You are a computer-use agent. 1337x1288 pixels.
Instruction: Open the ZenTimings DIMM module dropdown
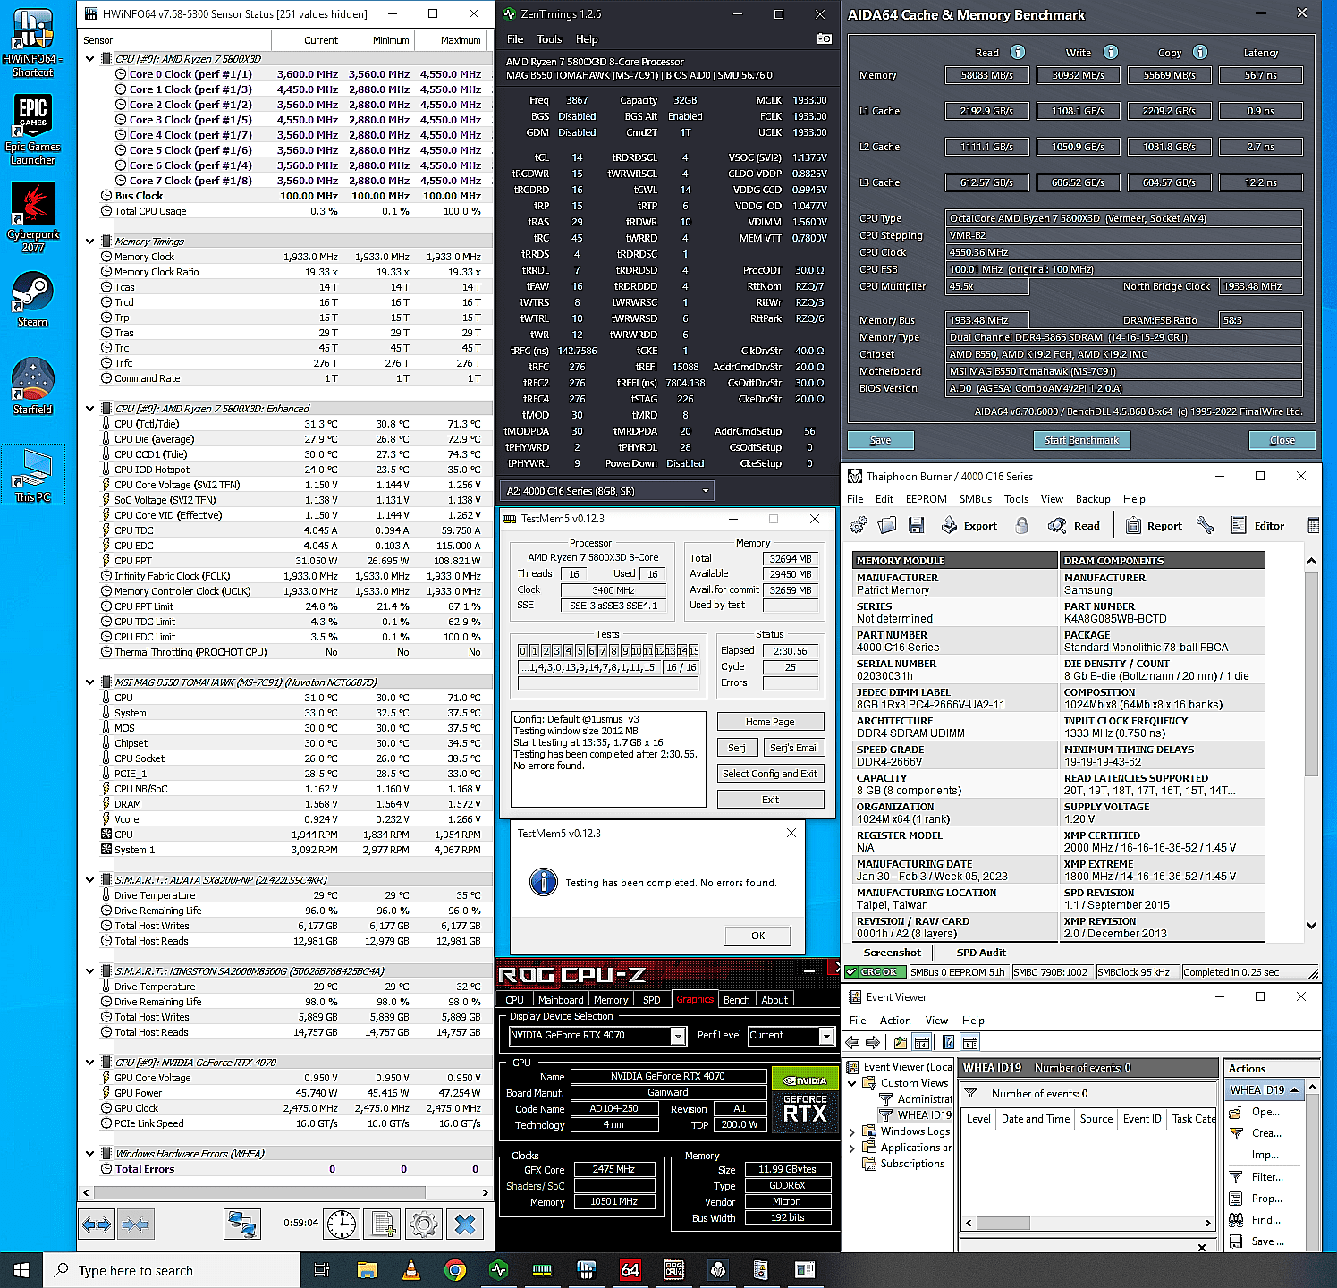(607, 491)
